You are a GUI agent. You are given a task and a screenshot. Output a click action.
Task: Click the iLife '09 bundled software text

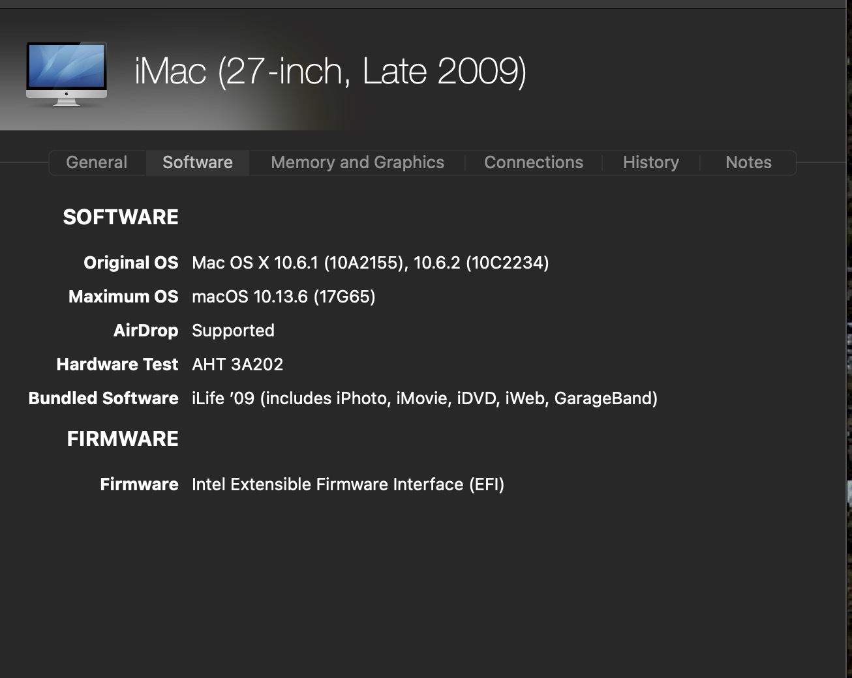pos(424,398)
